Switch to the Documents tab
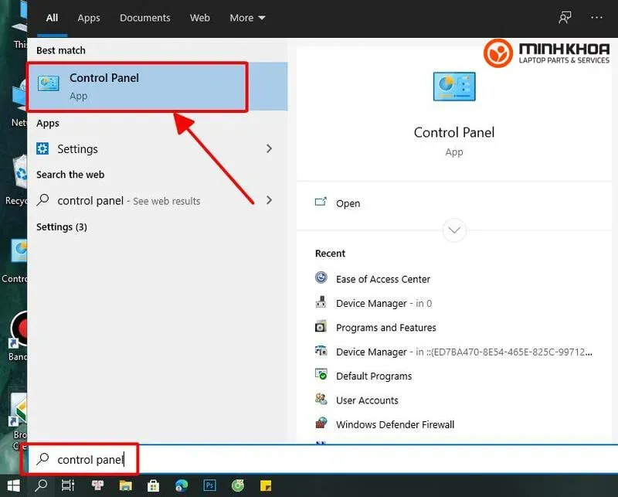Screen dimensions: 618x497 point(145,18)
